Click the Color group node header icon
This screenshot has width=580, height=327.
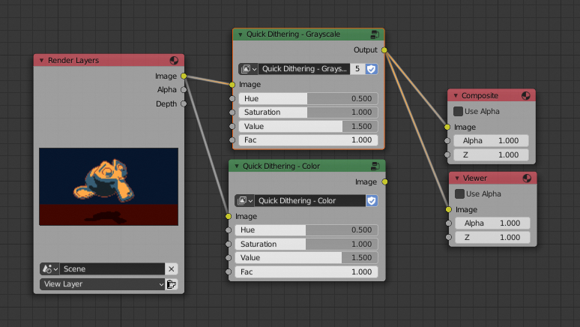click(375, 166)
